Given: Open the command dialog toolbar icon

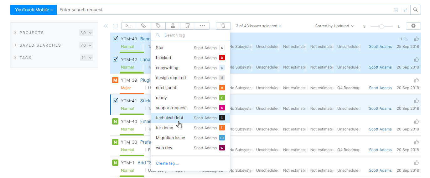Looking at the screenshot, I should [129, 26].
